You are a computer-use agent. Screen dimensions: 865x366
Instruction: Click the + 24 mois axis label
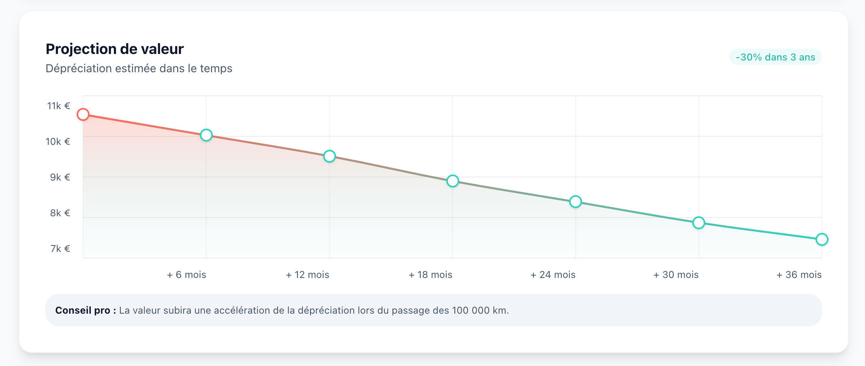[x=553, y=275]
